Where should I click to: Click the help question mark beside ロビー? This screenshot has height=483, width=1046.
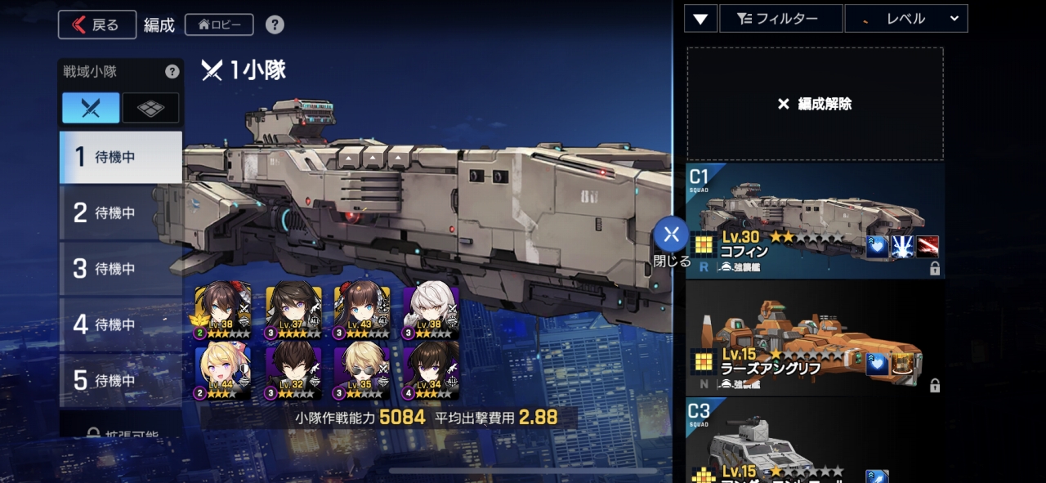point(275,25)
